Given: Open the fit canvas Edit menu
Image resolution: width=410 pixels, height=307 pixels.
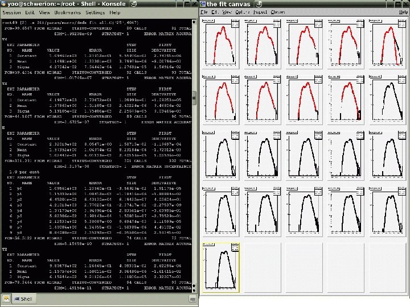Looking at the screenshot, I should coord(215,12).
